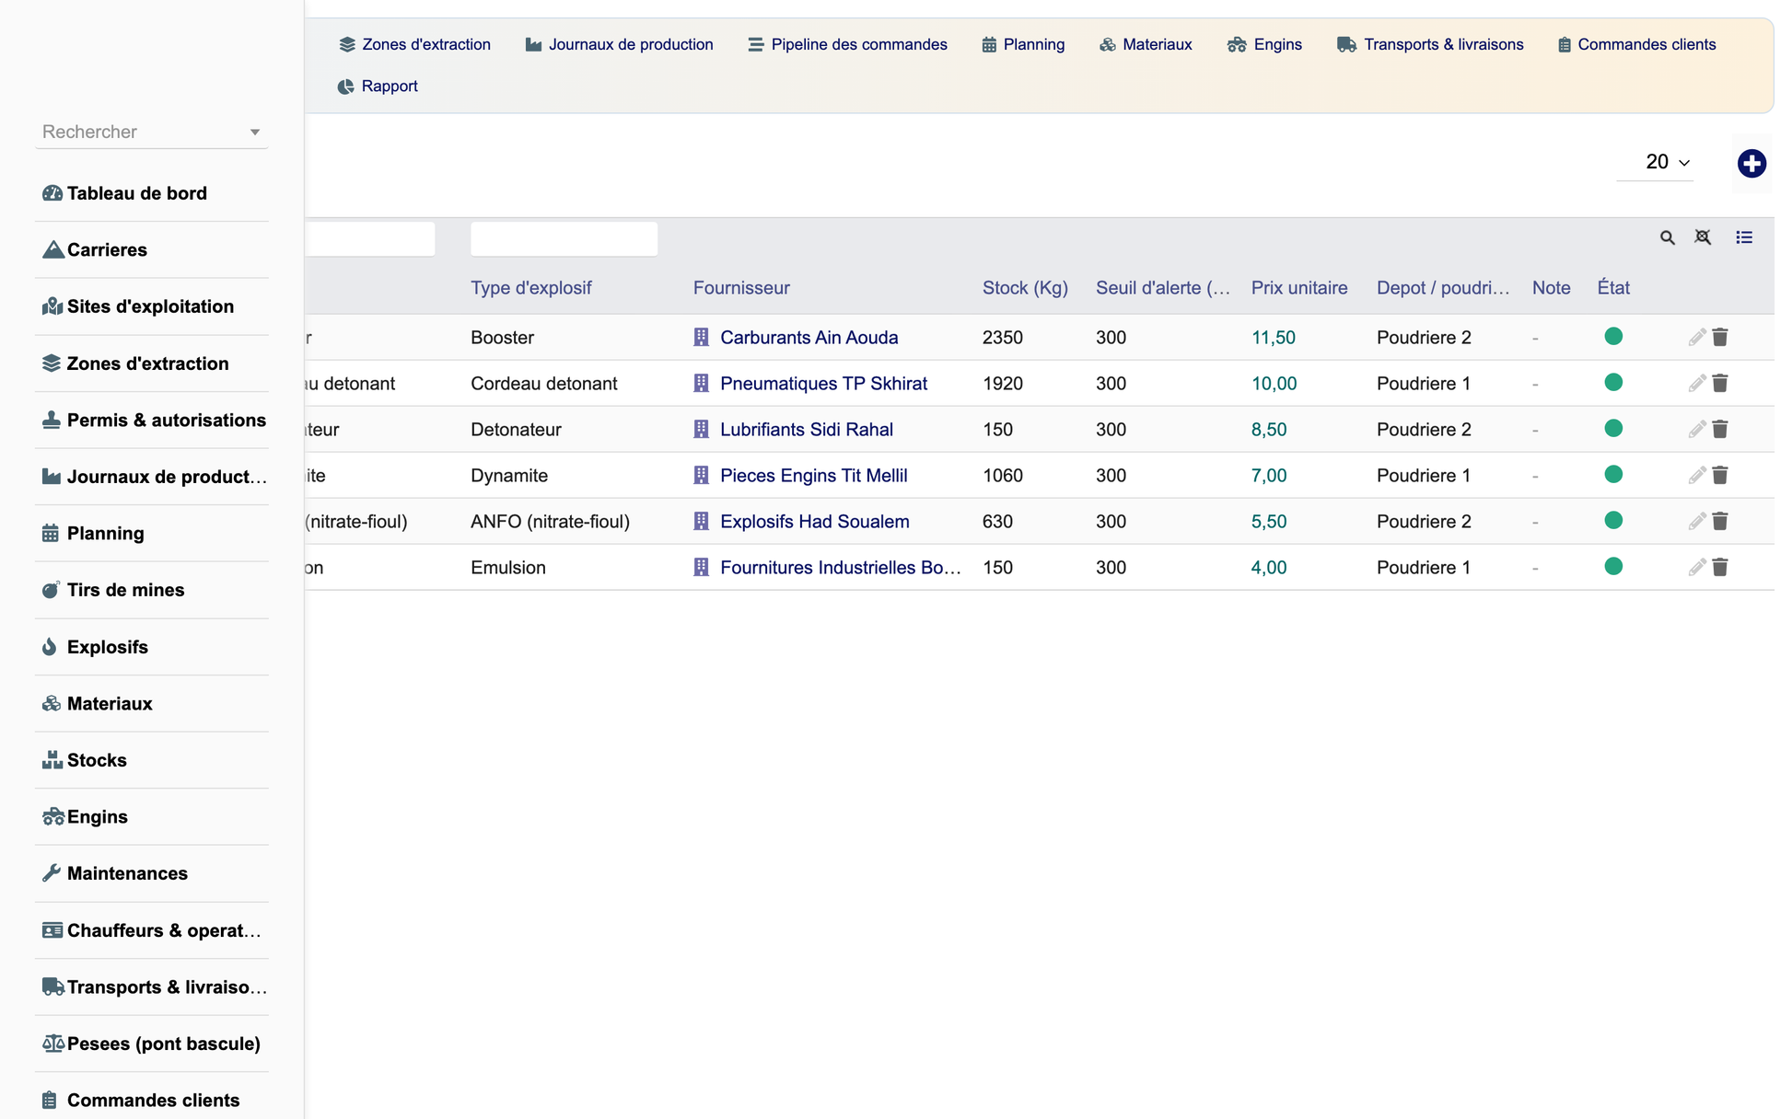Image resolution: width=1792 pixels, height=1119 pixels.
Task: Edit the Cordeau detonant row pencil icon
Action: coord(1697,384)
